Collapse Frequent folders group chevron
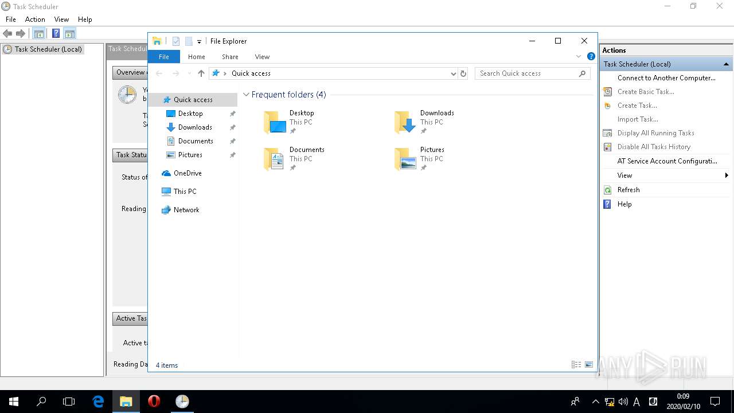The width and height of the screenshot is (734, 413). tap(247, 95)
